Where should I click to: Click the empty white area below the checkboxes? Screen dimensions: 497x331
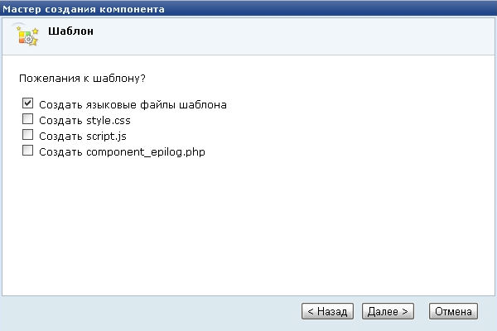click(248, 223)
